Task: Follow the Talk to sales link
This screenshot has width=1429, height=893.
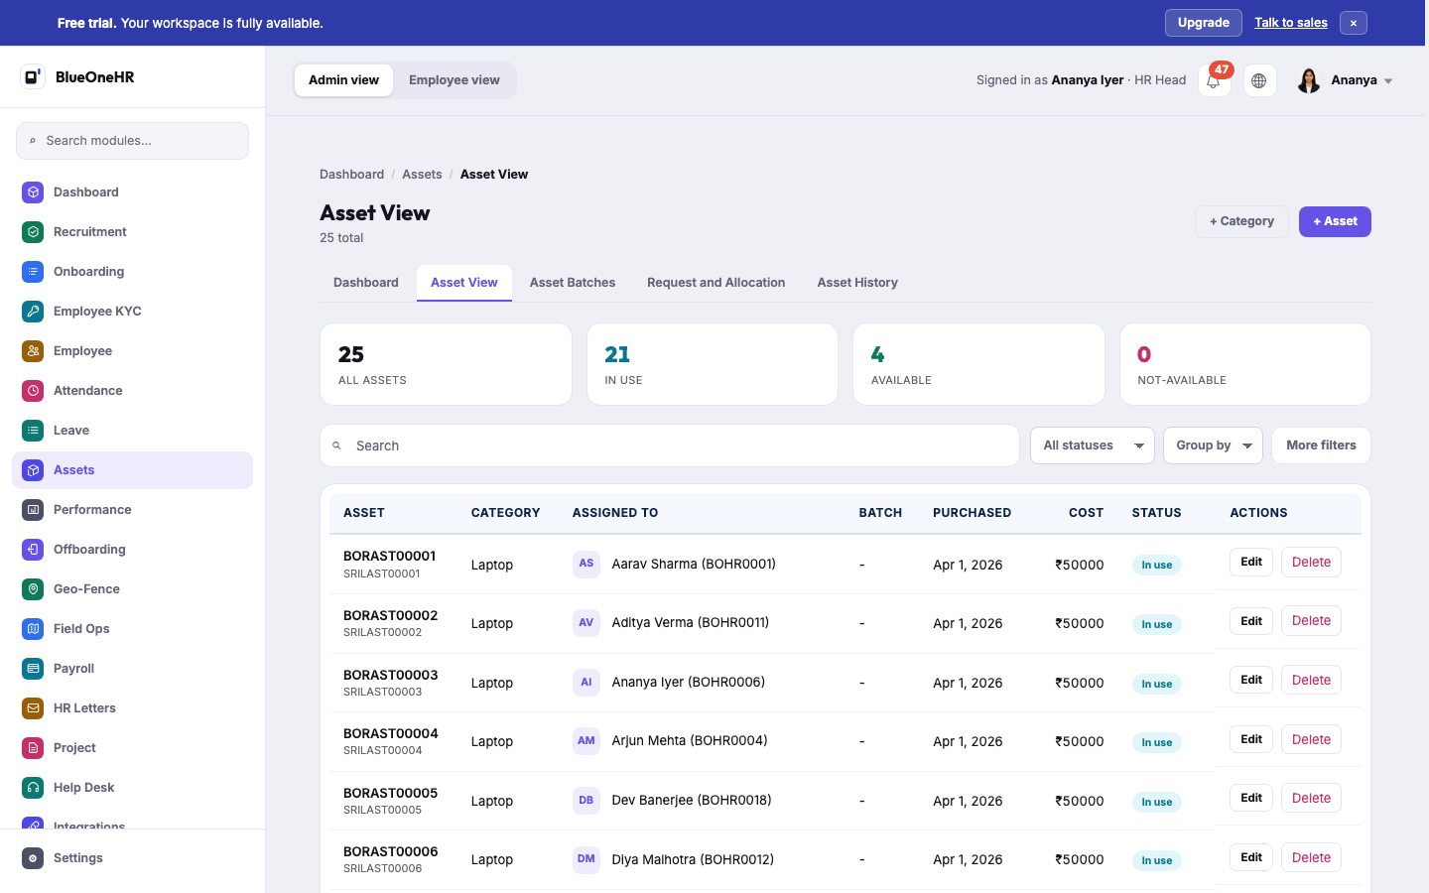Action: 1291,23
